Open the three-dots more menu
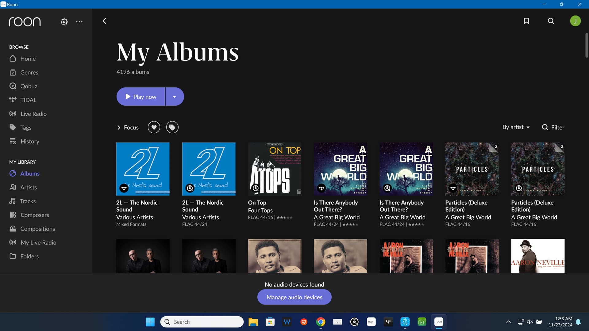Image resolution: width=589 pixels, height=331 pixels. pos(79,22)
